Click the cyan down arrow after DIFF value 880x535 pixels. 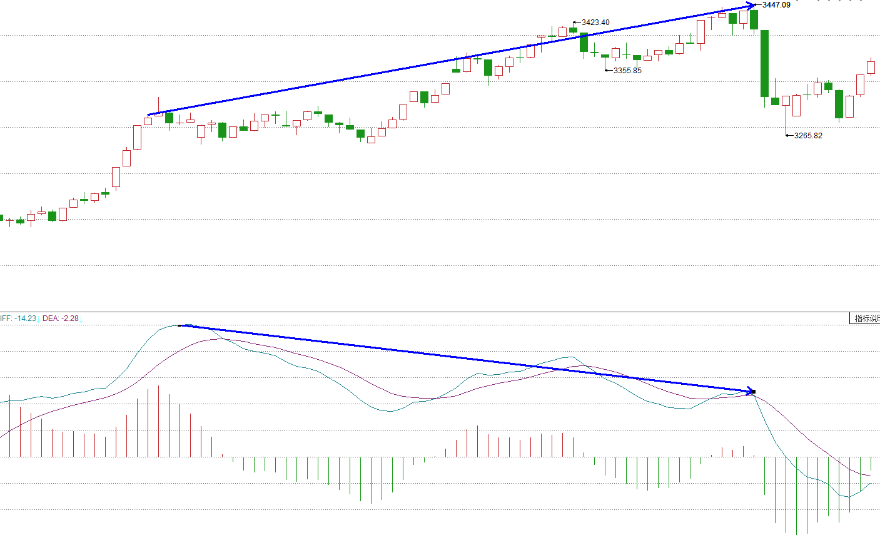39,319
